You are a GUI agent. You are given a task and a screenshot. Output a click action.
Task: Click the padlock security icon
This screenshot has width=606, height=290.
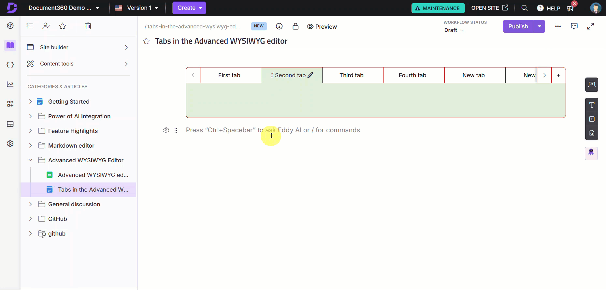296,26
